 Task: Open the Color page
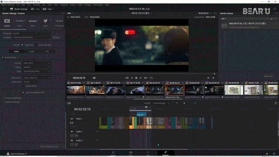148,153
